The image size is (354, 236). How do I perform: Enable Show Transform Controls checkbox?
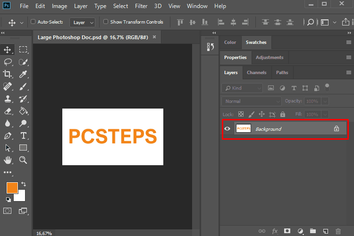(106, 22)
